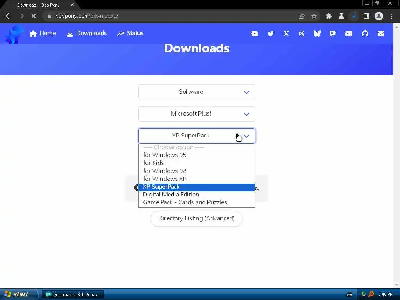Screen dimensions: 400x300
Task: Select the highlighted XP SuperPack option
Action: pyautogui.click(x=197, y=187)
